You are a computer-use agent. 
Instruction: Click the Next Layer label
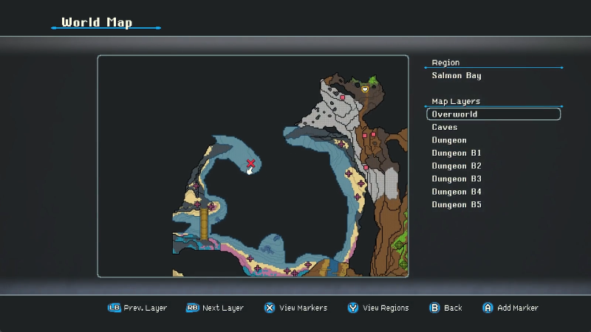coord(223,308)
